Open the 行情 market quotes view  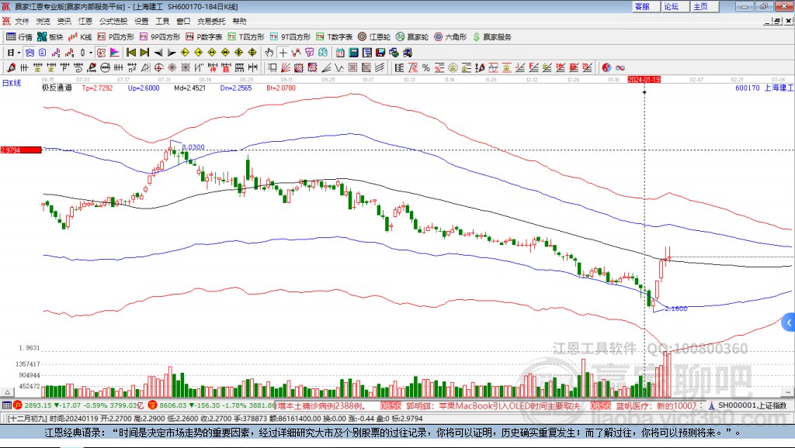tap(19, 36)
